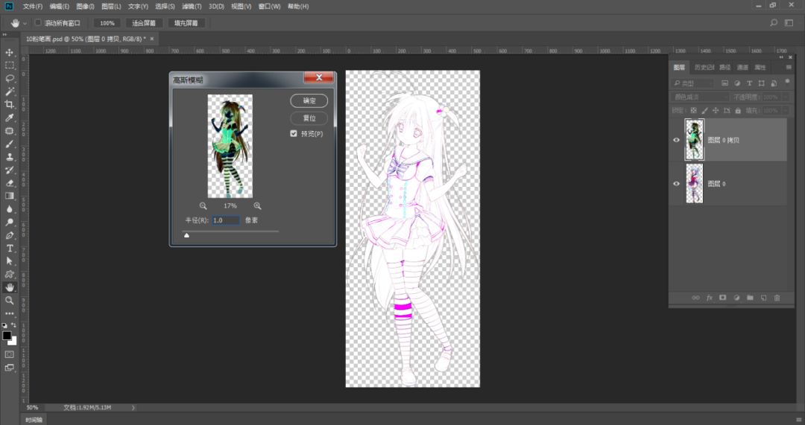This screenshot has width=805, height=425.
Task: Open the 滤镜(T) menu
Action: click(x=192, y=7)
